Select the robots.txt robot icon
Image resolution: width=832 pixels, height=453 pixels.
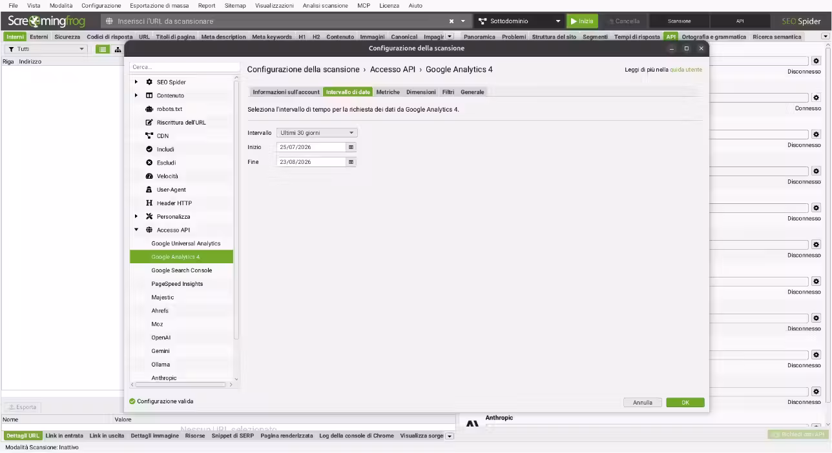[x=149, y=109]
